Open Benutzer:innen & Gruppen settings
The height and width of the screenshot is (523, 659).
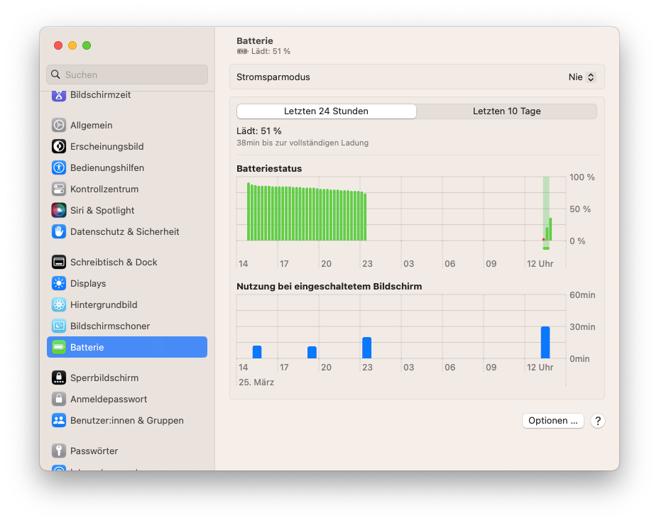(127, 421)
